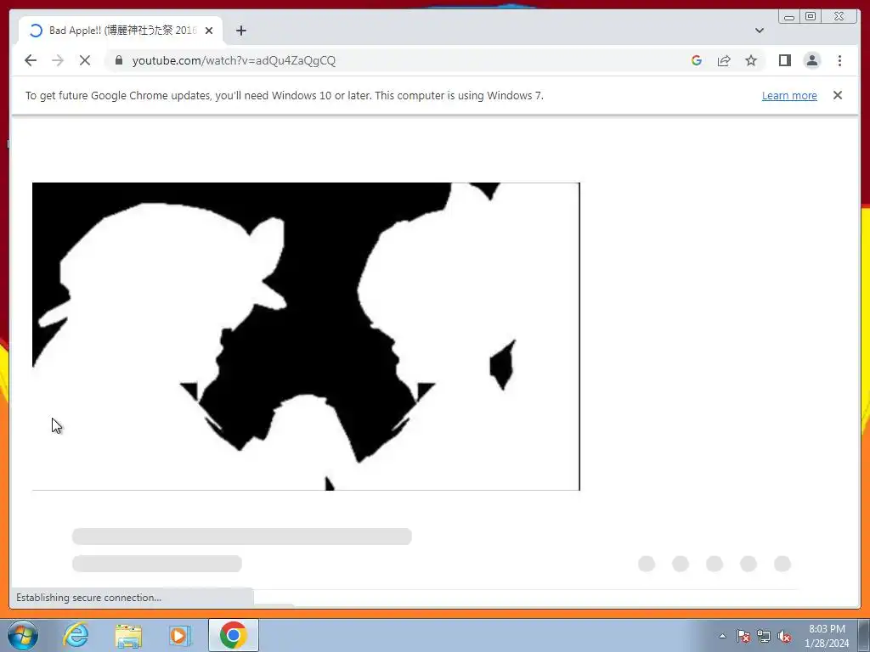
Task: Click the muted volume tray icon
Action: tap(784, 636)
